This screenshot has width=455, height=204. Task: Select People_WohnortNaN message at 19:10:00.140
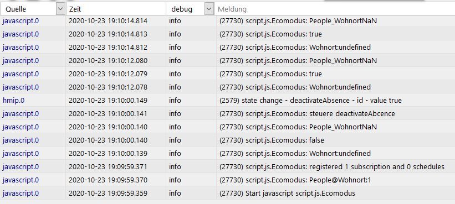(298, 127)
